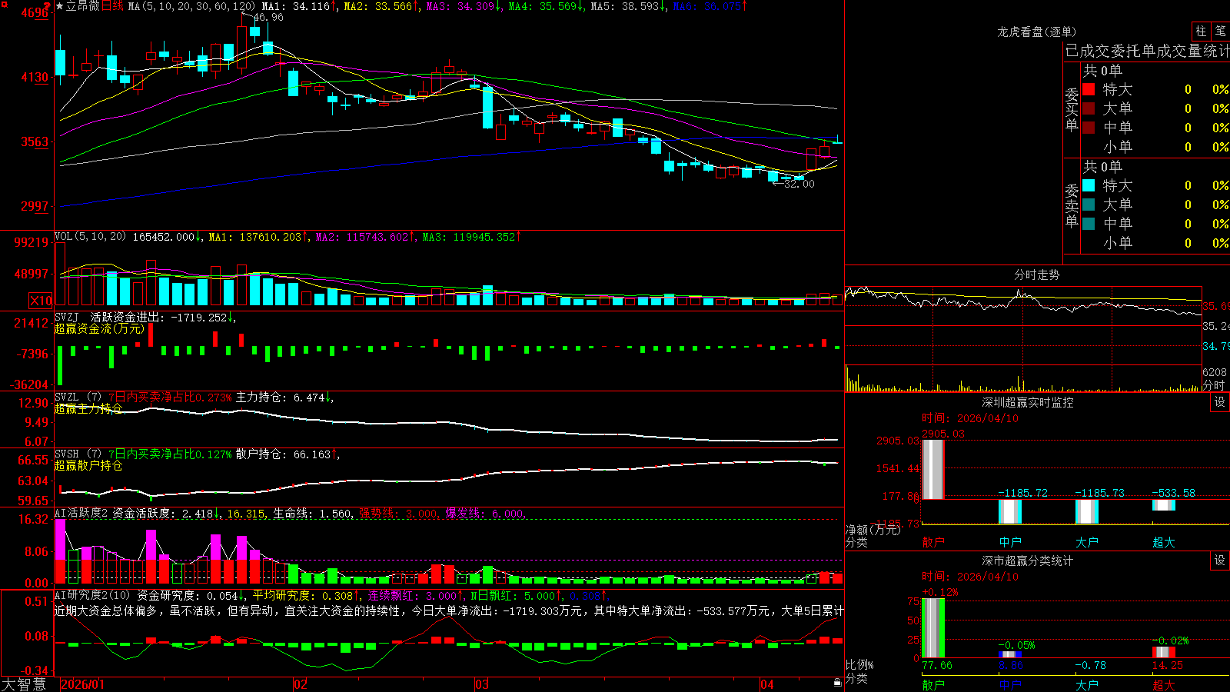This screenshot has width=1230, height=692.
Task: Jump to 2026/01 on the time axis
Action: pyautogui.click(x=82, y=684)
